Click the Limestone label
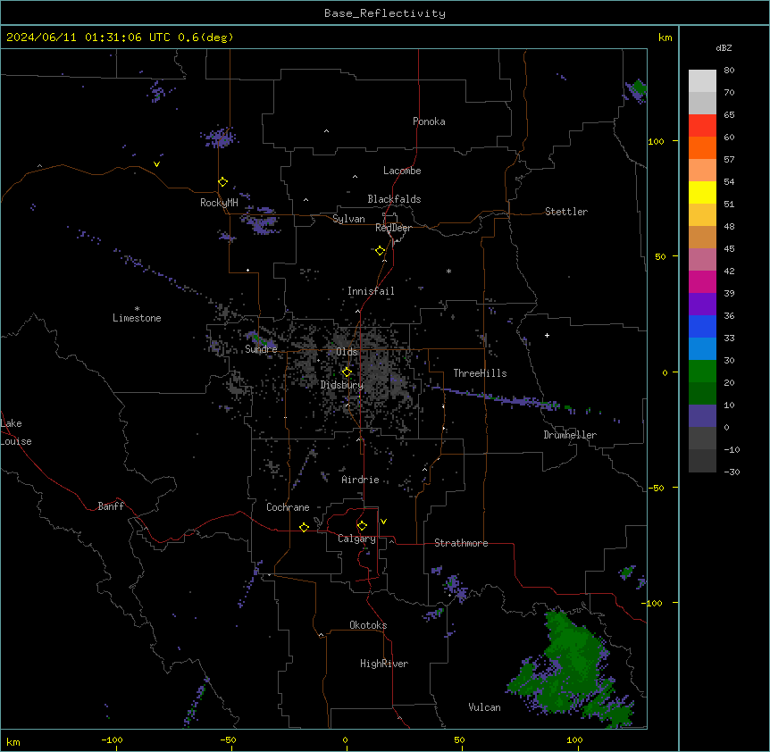770x752 pixels. 137,318
